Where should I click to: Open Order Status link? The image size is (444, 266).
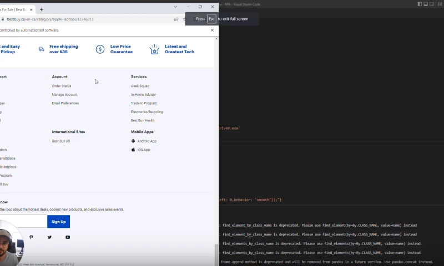click(x=62, y=86)
